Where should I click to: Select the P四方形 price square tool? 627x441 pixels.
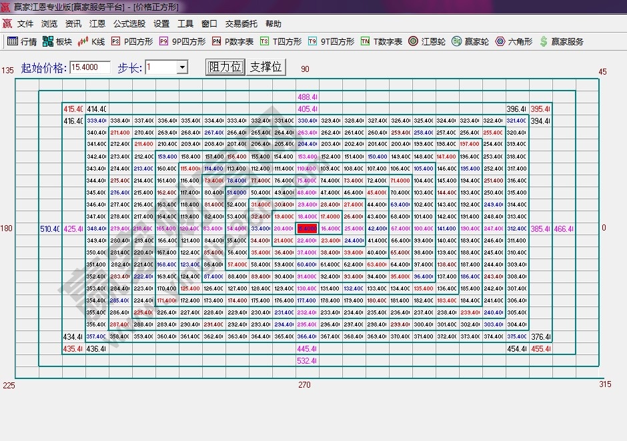[x=131, y=41]
